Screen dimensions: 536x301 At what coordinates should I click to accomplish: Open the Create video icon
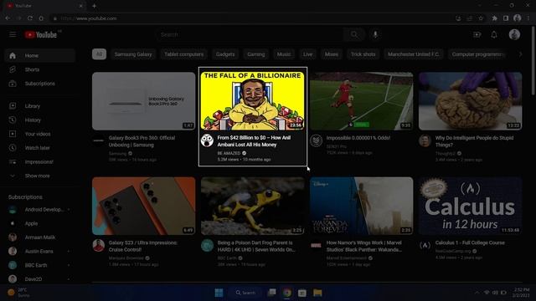click(477, 34)
